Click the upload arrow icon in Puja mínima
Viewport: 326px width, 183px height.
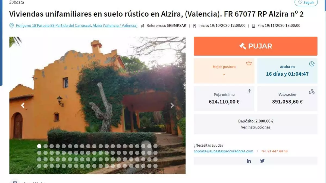(x=249, y=91)
